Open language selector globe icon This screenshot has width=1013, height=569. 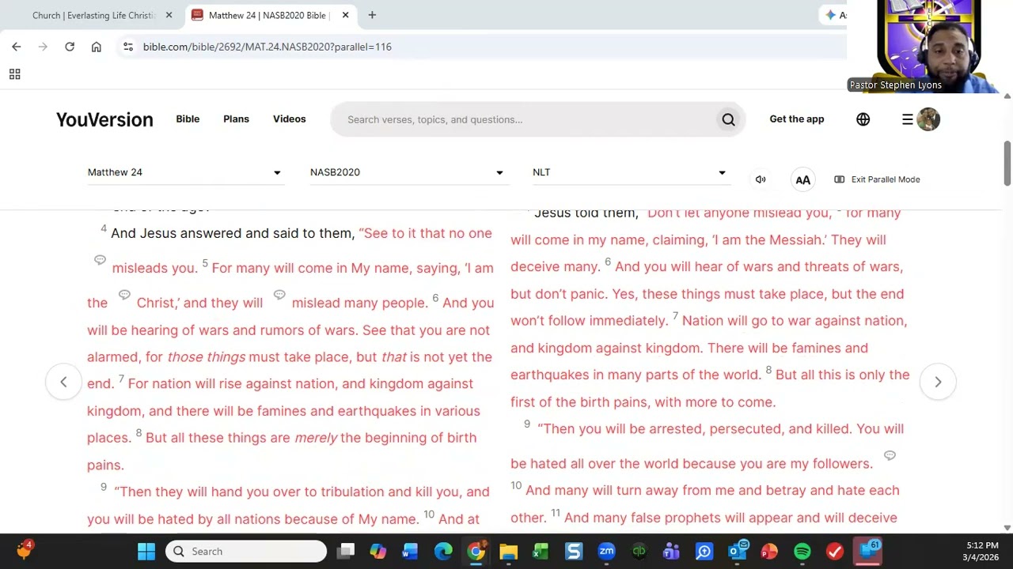click(863, 119)
